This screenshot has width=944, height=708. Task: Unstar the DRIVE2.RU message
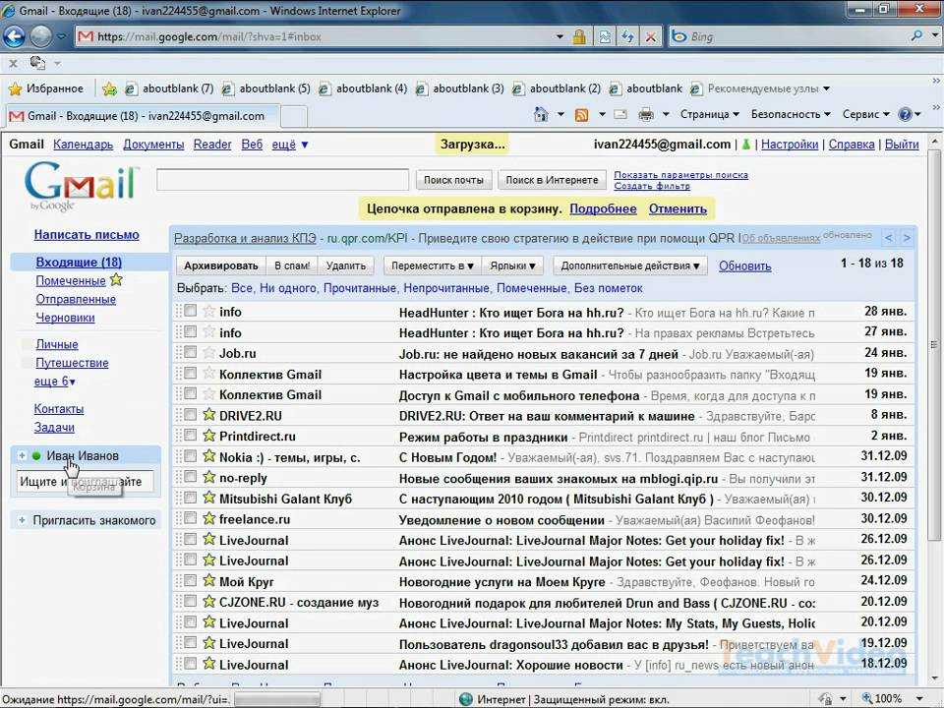[208, 415]
